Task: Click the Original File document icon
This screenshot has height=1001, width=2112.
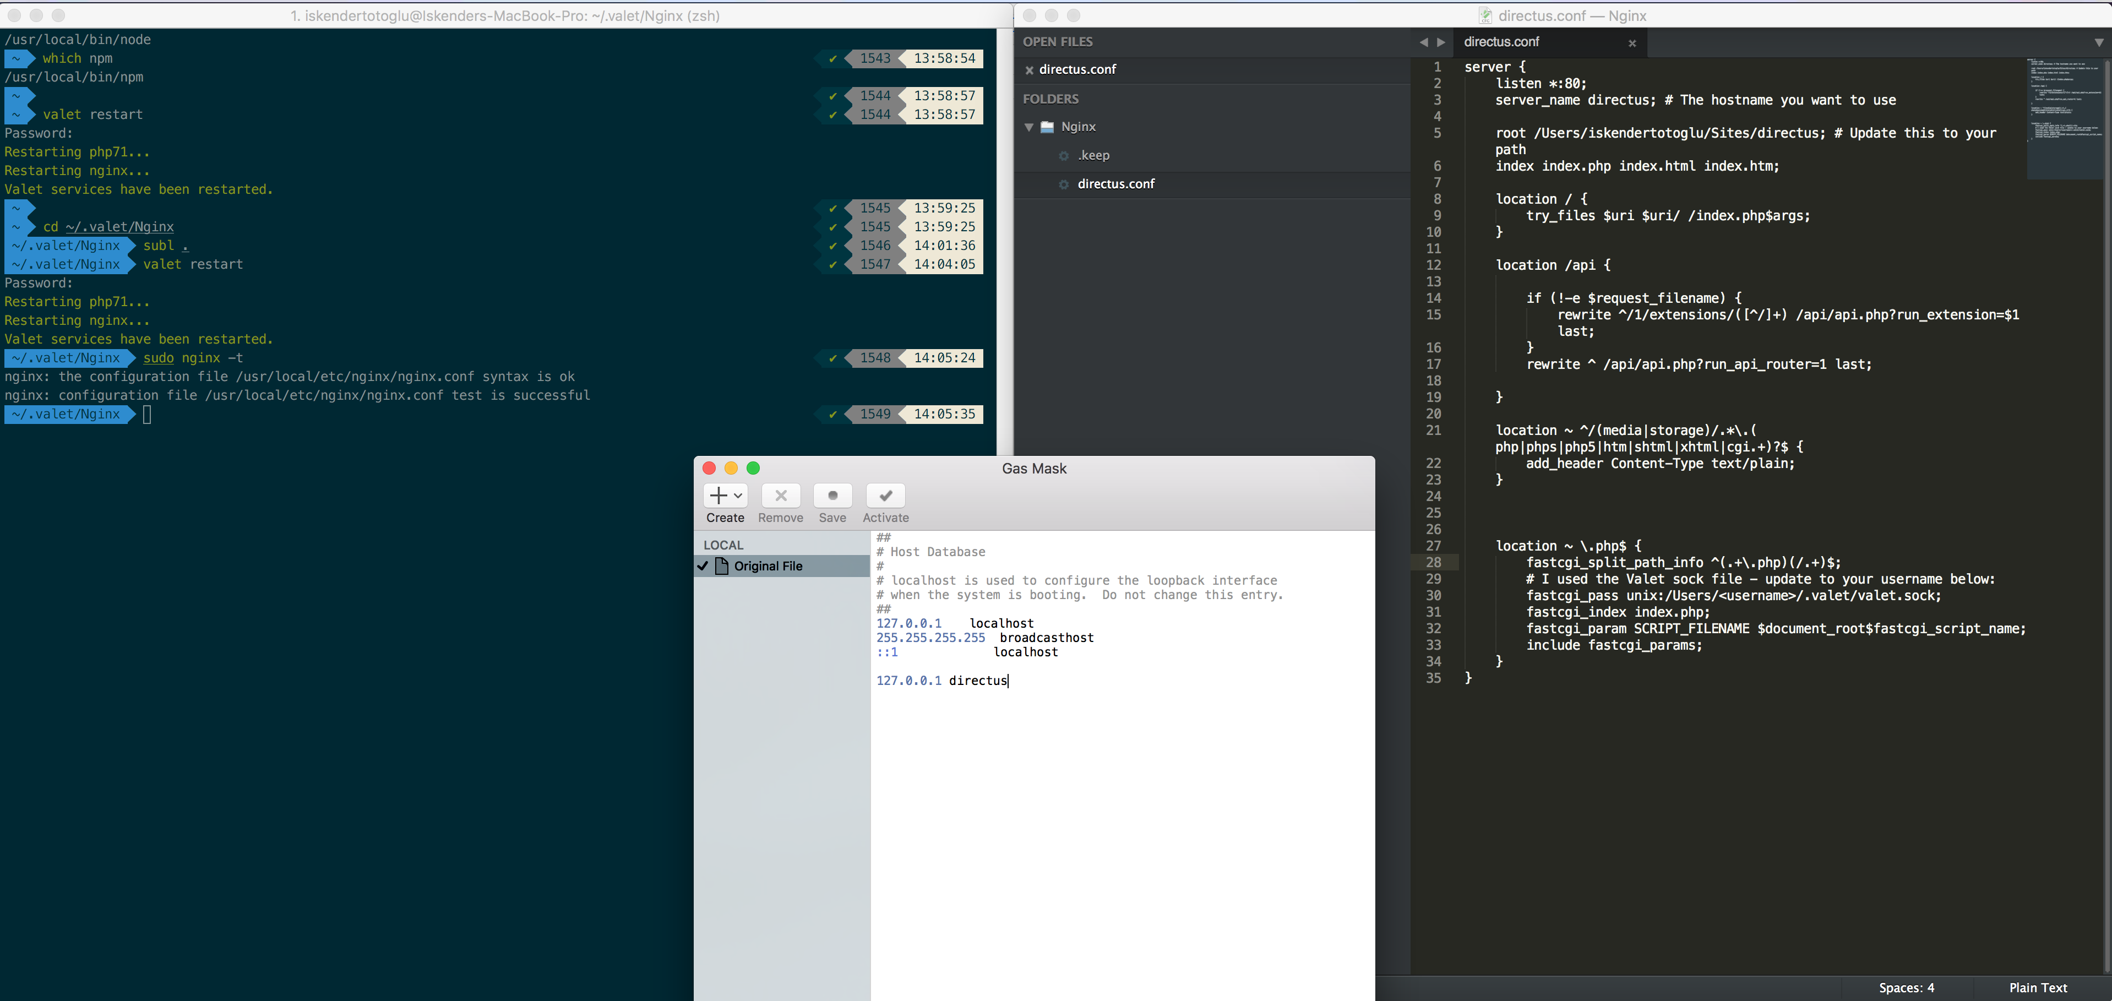Action: [x=721, y=565]
